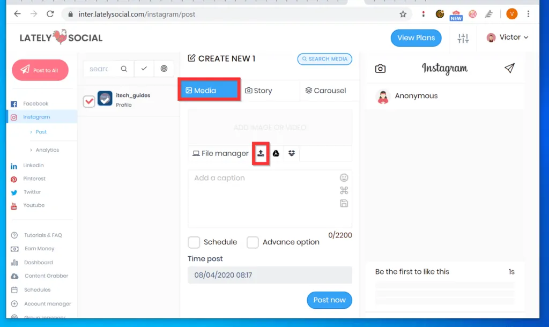Switch to the Carousel tab
Image resolution: width=549 pixels, height=327 pixels.
click(x=326, y=91)
